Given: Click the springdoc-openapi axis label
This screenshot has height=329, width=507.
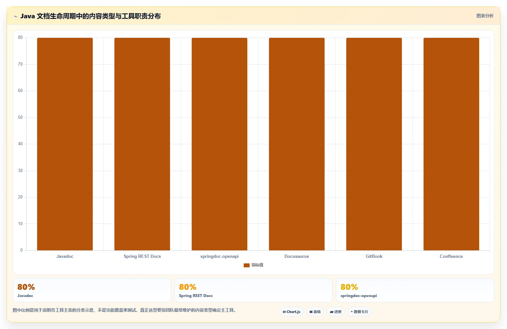Looking at the screenshot, I should click(x=220, y=256).
